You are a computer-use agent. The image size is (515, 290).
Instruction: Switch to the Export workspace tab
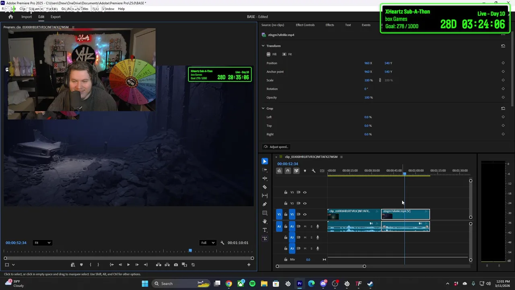(x=56, y=17)
